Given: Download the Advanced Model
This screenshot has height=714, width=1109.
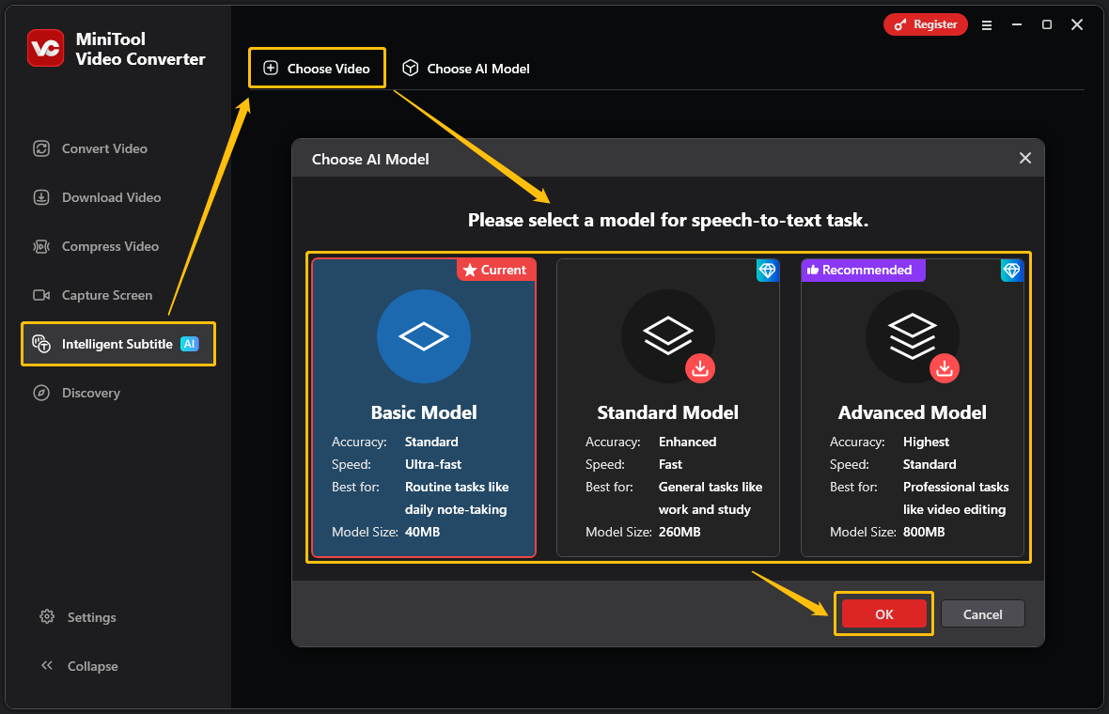Looking at the screenshot, I should (945, 368).
